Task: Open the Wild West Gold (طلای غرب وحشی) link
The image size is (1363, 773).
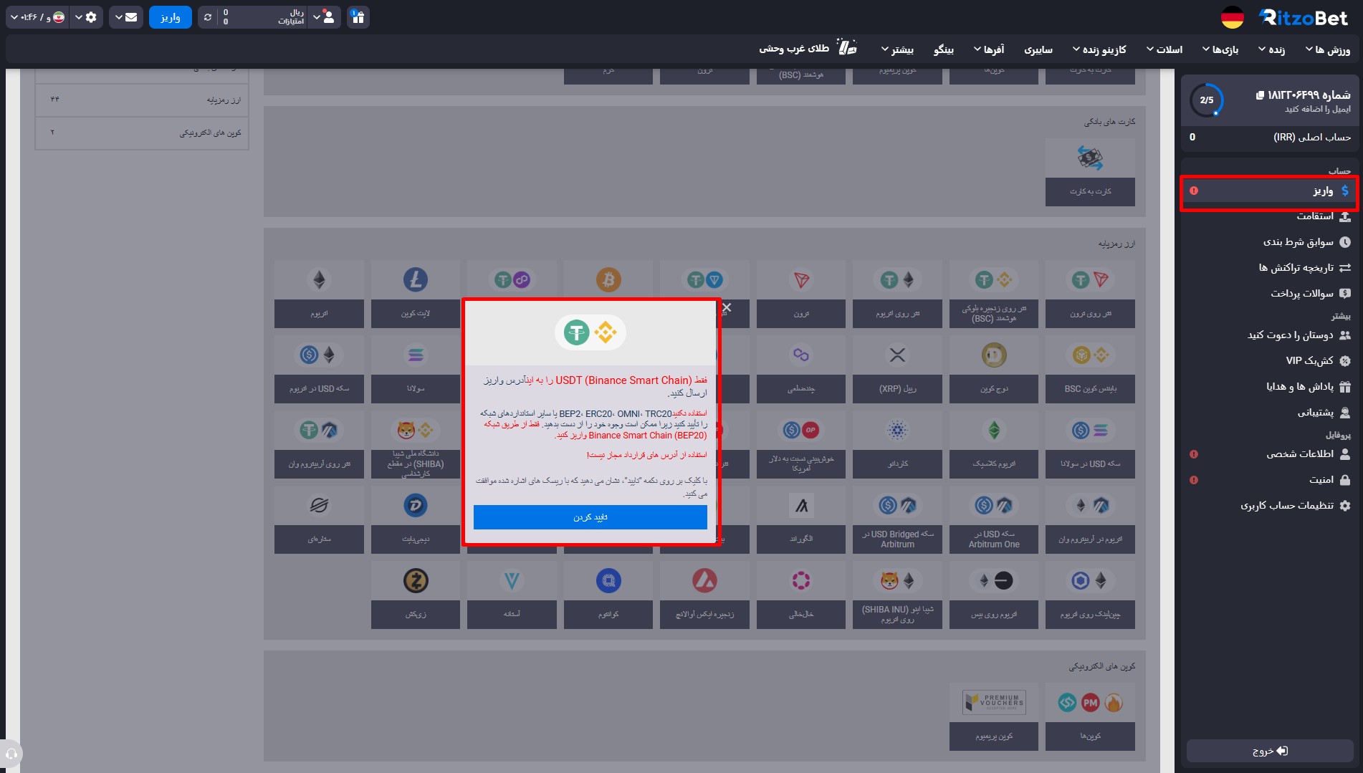Action: coord(808,48)
